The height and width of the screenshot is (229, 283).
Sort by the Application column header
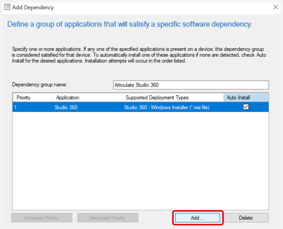click(87, 98)
